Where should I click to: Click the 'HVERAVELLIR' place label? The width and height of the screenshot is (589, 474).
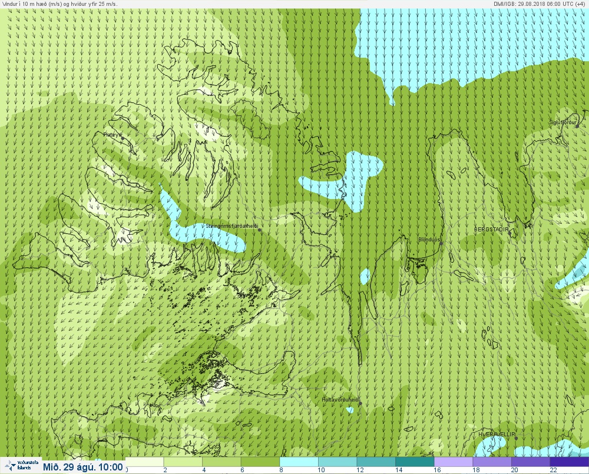(x=497, y=434)
